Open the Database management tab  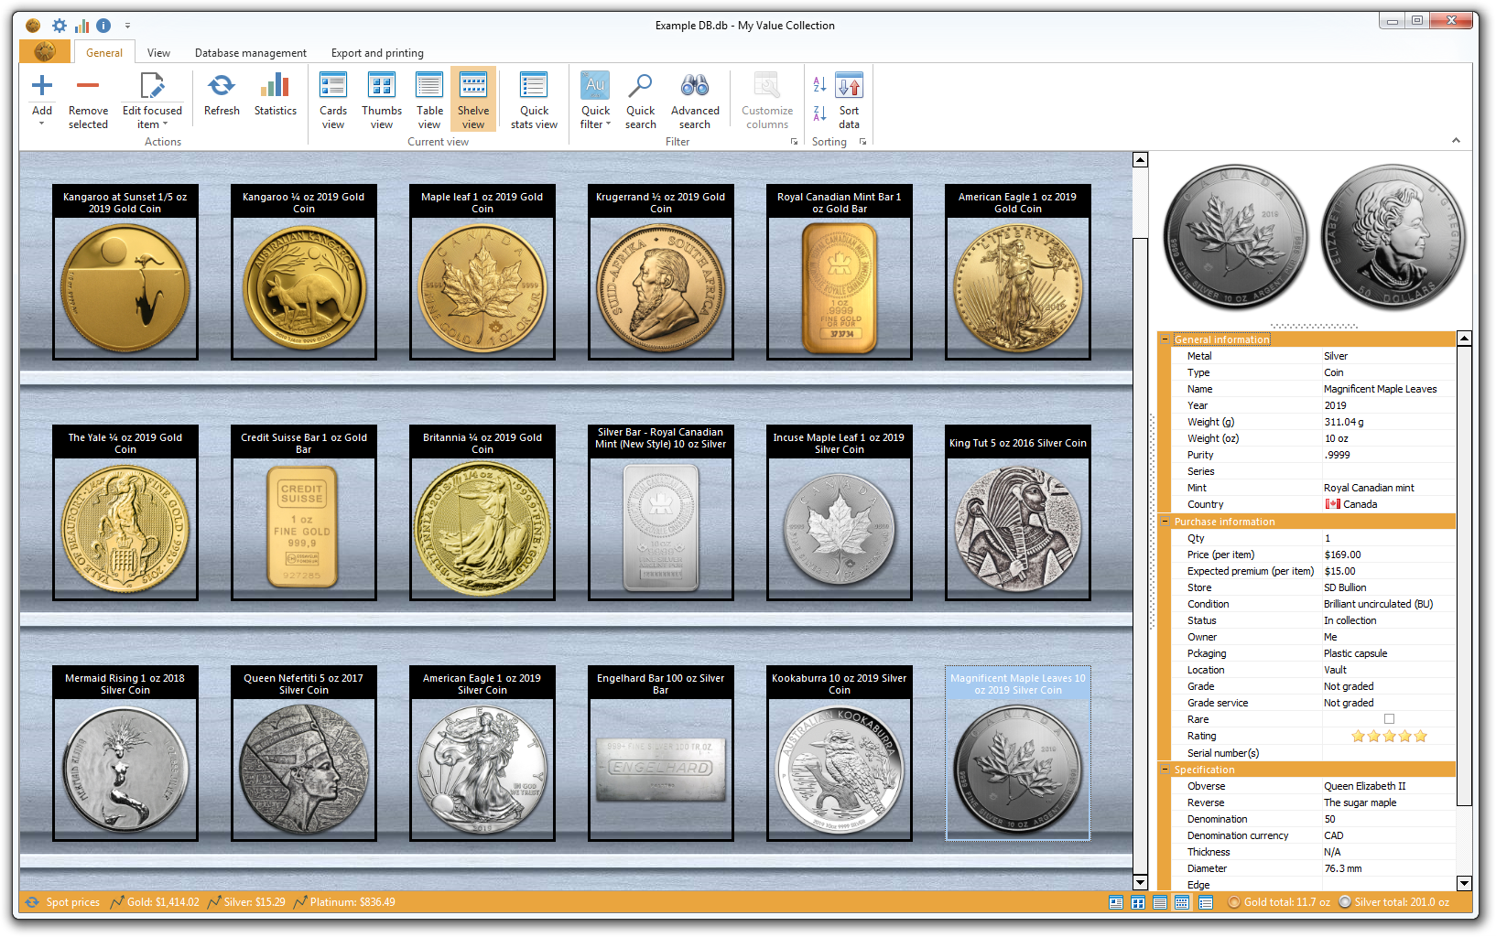[250, 53]
